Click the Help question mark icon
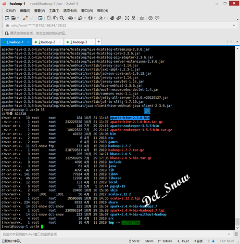Viewport: 240px width, 244px height. click(151, 18)
